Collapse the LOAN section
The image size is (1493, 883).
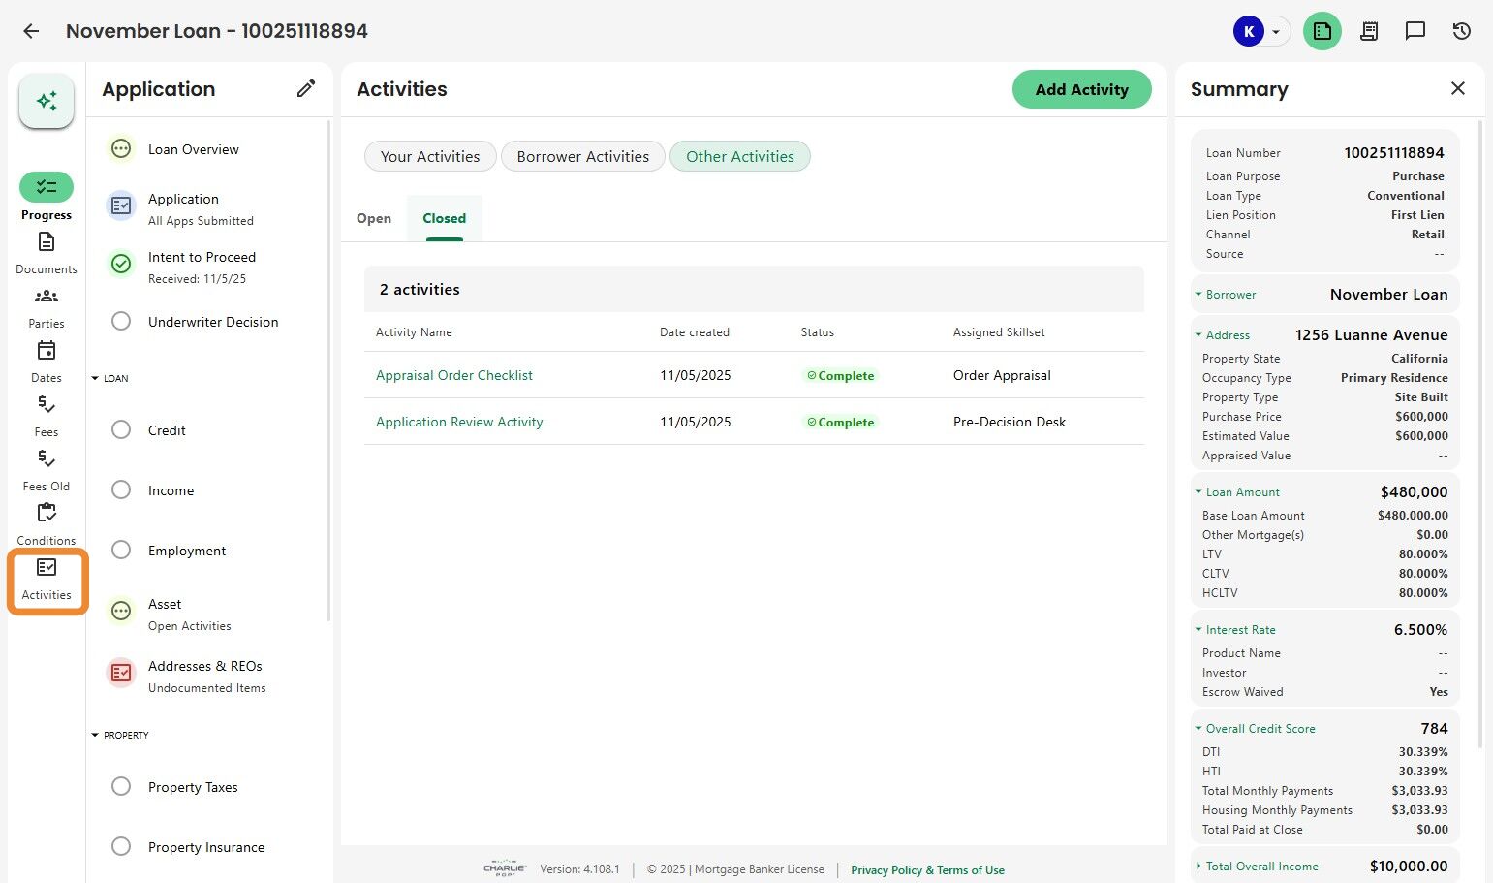(95, 379)
